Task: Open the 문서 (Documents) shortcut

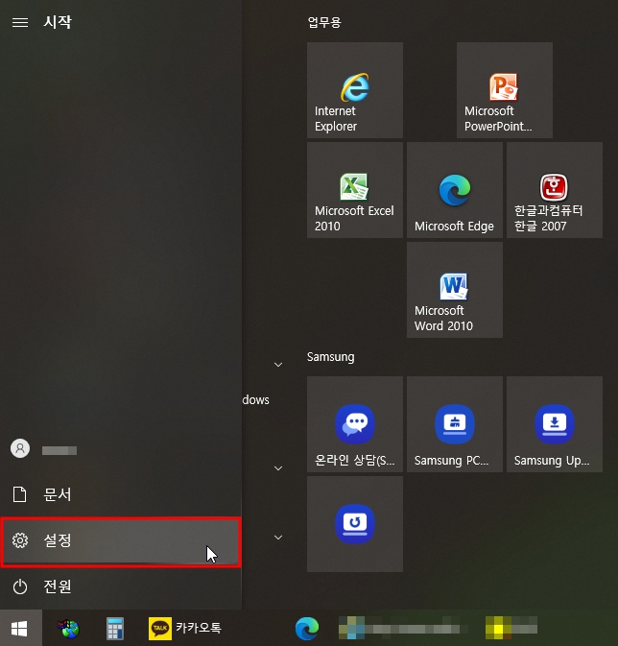Action: [x=120, y=494]
